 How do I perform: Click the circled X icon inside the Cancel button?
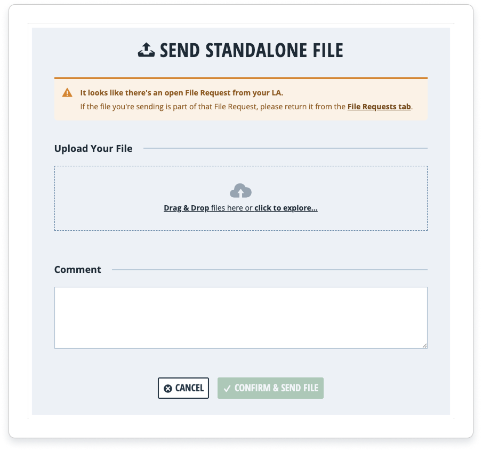coord(167,388)
